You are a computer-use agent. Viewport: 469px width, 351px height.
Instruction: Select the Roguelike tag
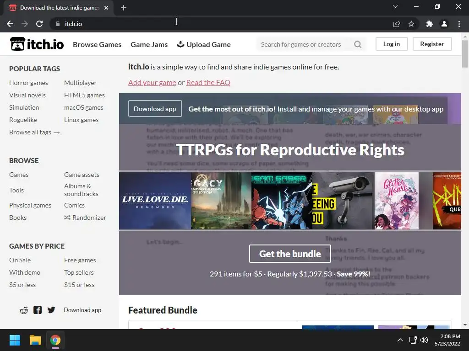(x=23, y=120)
